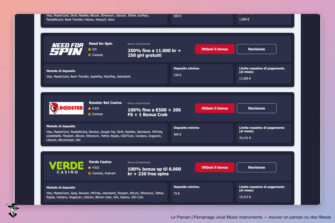Click the payment list ending in Jetonbank.
This screenshot has width=335, height=223.
89,76
